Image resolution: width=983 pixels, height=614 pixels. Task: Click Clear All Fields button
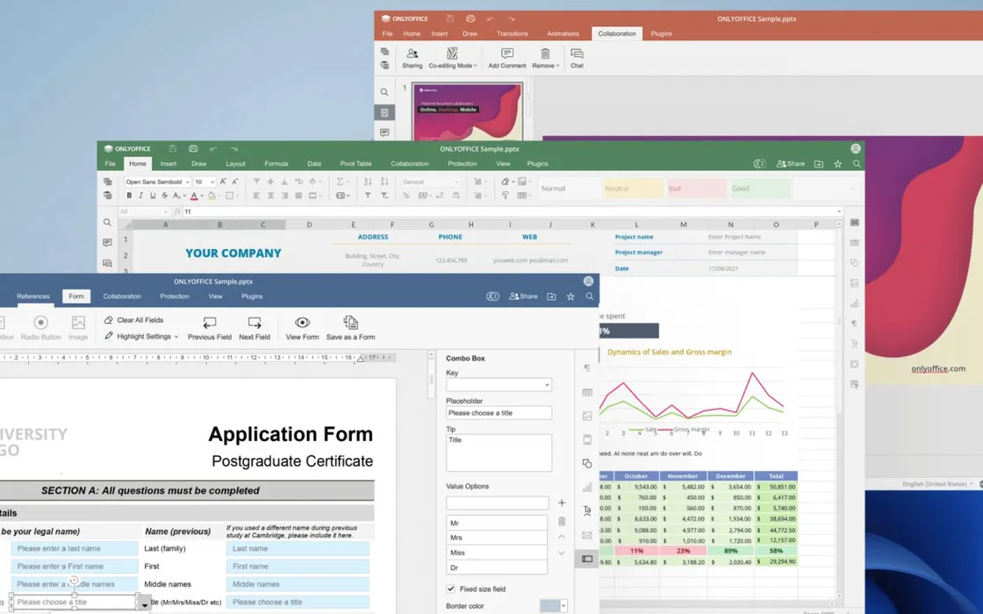click(133, 319)
